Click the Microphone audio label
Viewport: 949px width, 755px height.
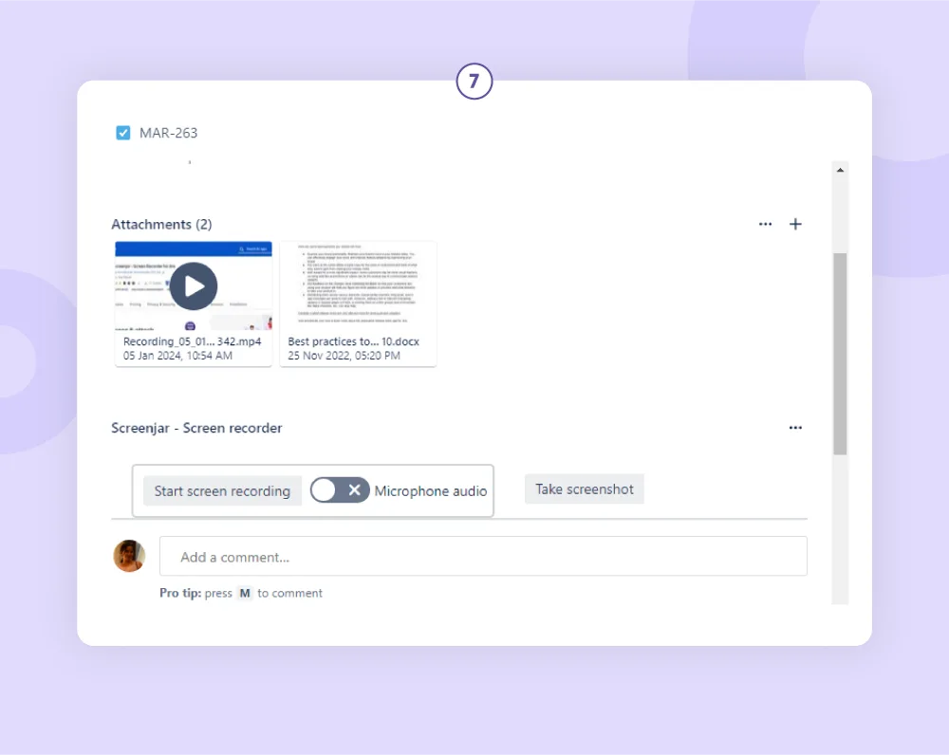[x=430, y=491]
